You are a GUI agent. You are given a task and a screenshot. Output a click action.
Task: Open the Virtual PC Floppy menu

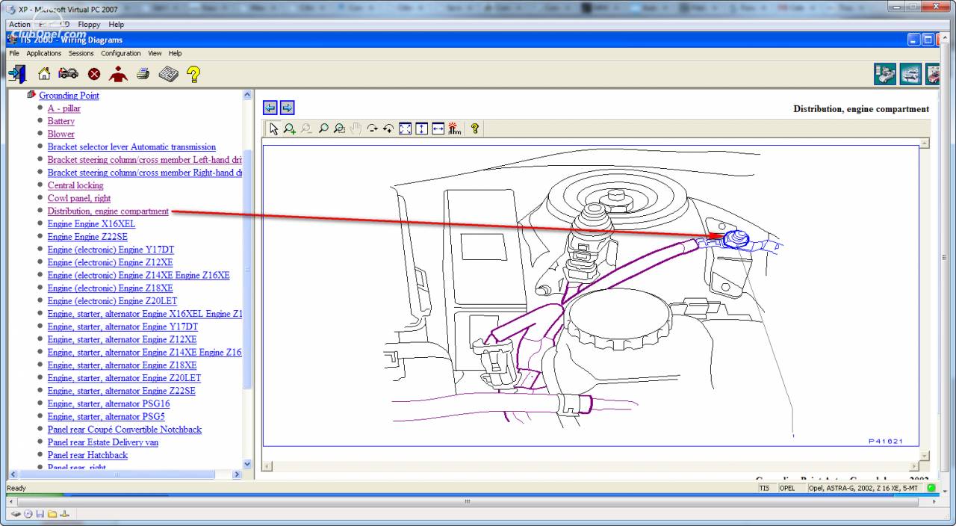click(90, 25)
